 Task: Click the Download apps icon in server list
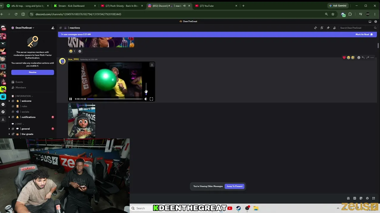[3, 119]
